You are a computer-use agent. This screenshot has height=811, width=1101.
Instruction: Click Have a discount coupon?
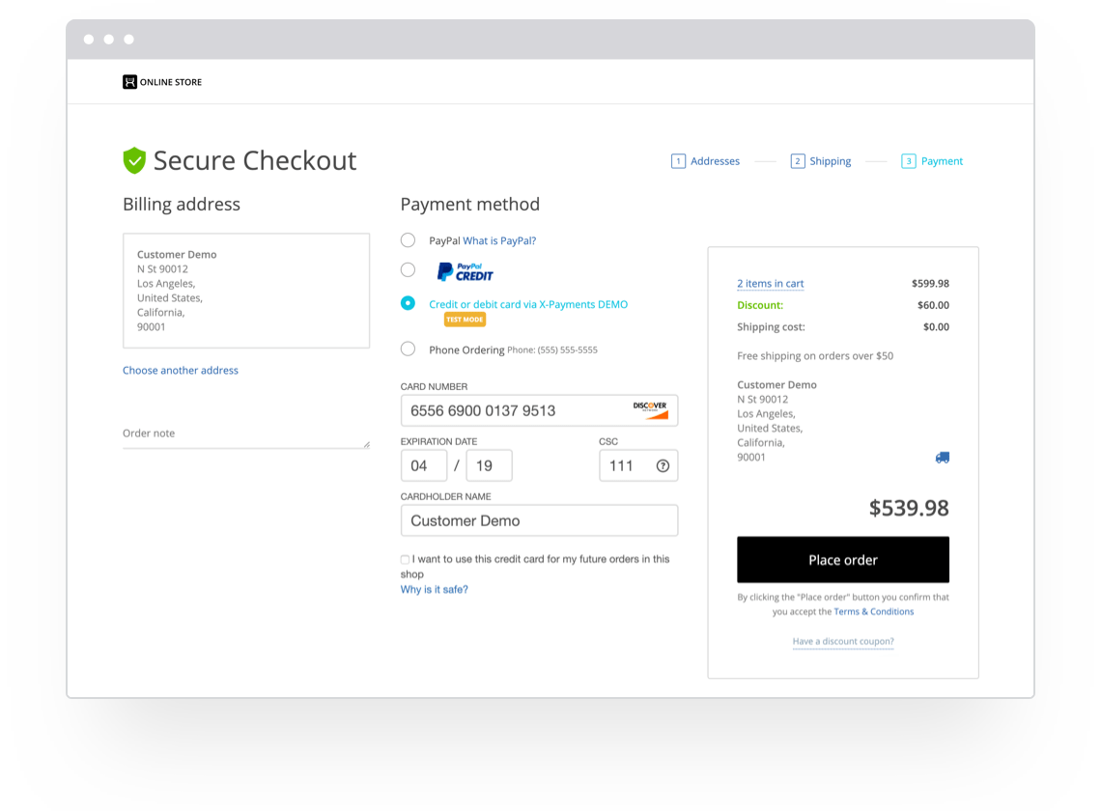tap(842, 641)
